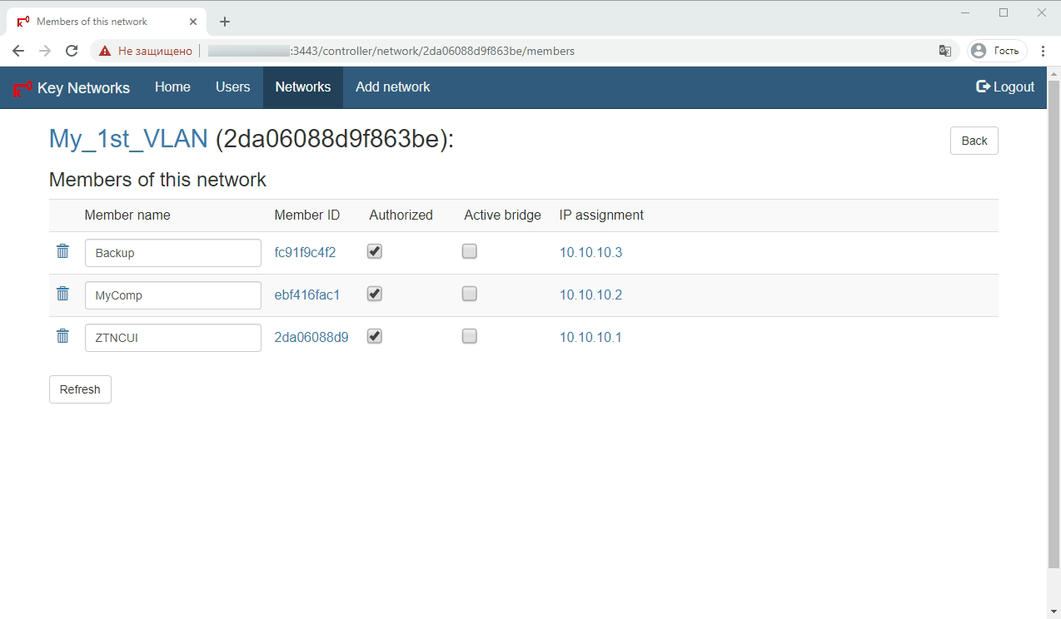The height and width of the screenshot is (619, 1061).
Task: Click the Active bridge column header
Action: click(502, 215)
